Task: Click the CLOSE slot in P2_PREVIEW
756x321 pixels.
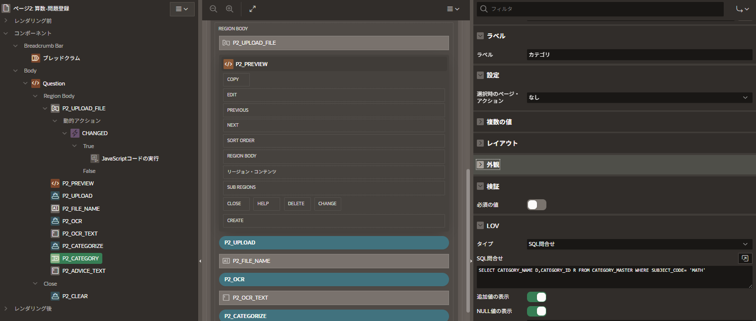Action: [x=236, y=204]
